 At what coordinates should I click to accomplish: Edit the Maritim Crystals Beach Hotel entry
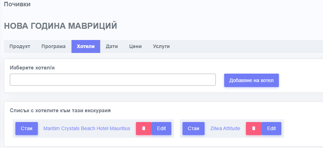pos(161,128)
